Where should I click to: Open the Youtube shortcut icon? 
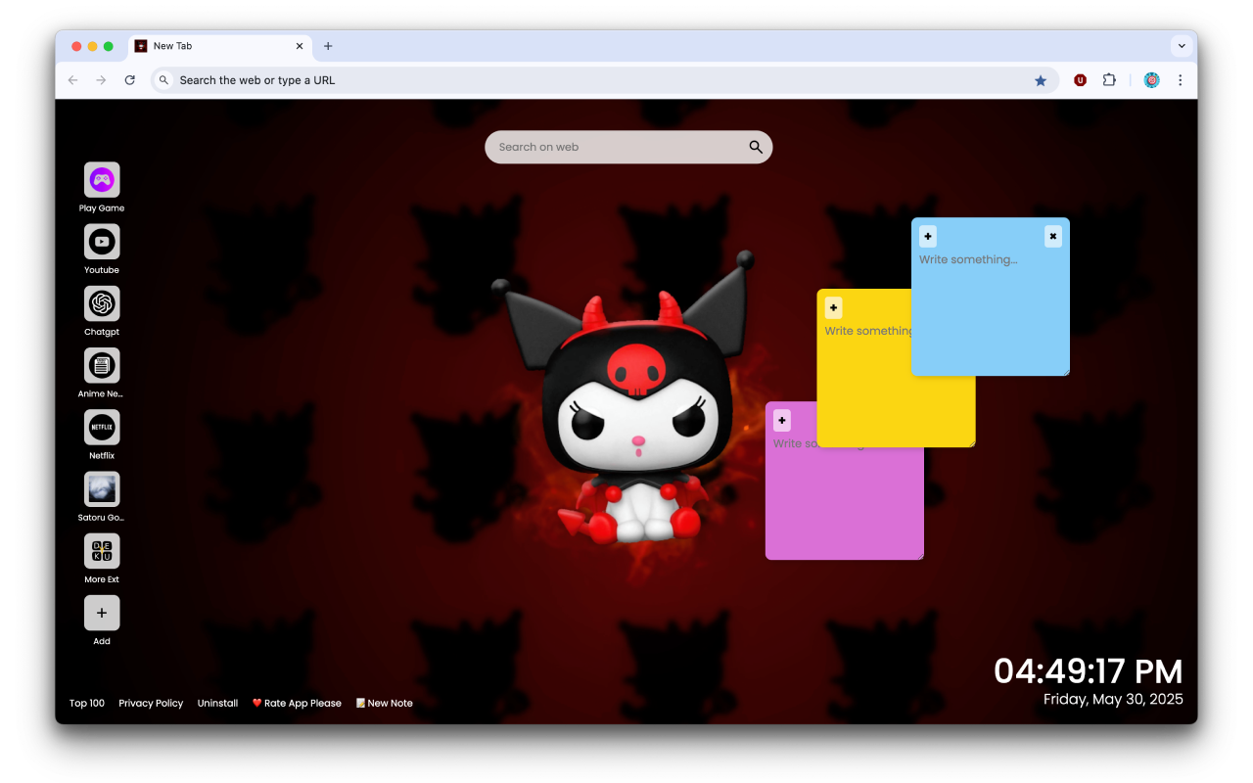(102, 242)
